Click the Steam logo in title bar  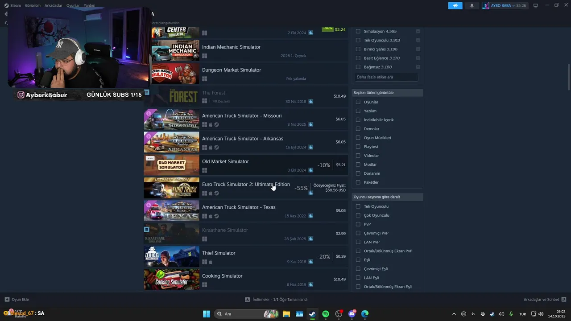[x=6, y=5]
